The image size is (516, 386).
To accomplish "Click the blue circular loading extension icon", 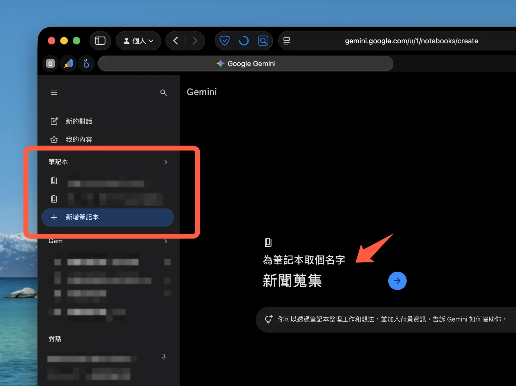I will tap(244, 41).
